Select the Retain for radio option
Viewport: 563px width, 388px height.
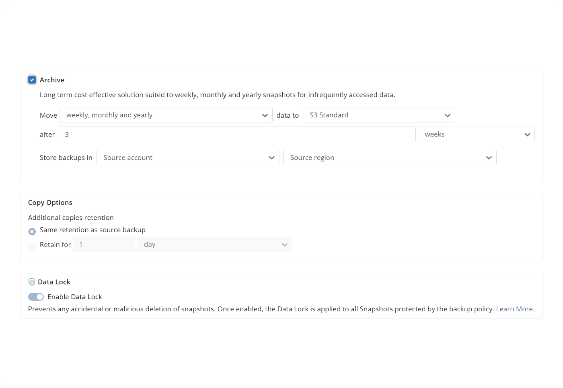click(32, 246)
